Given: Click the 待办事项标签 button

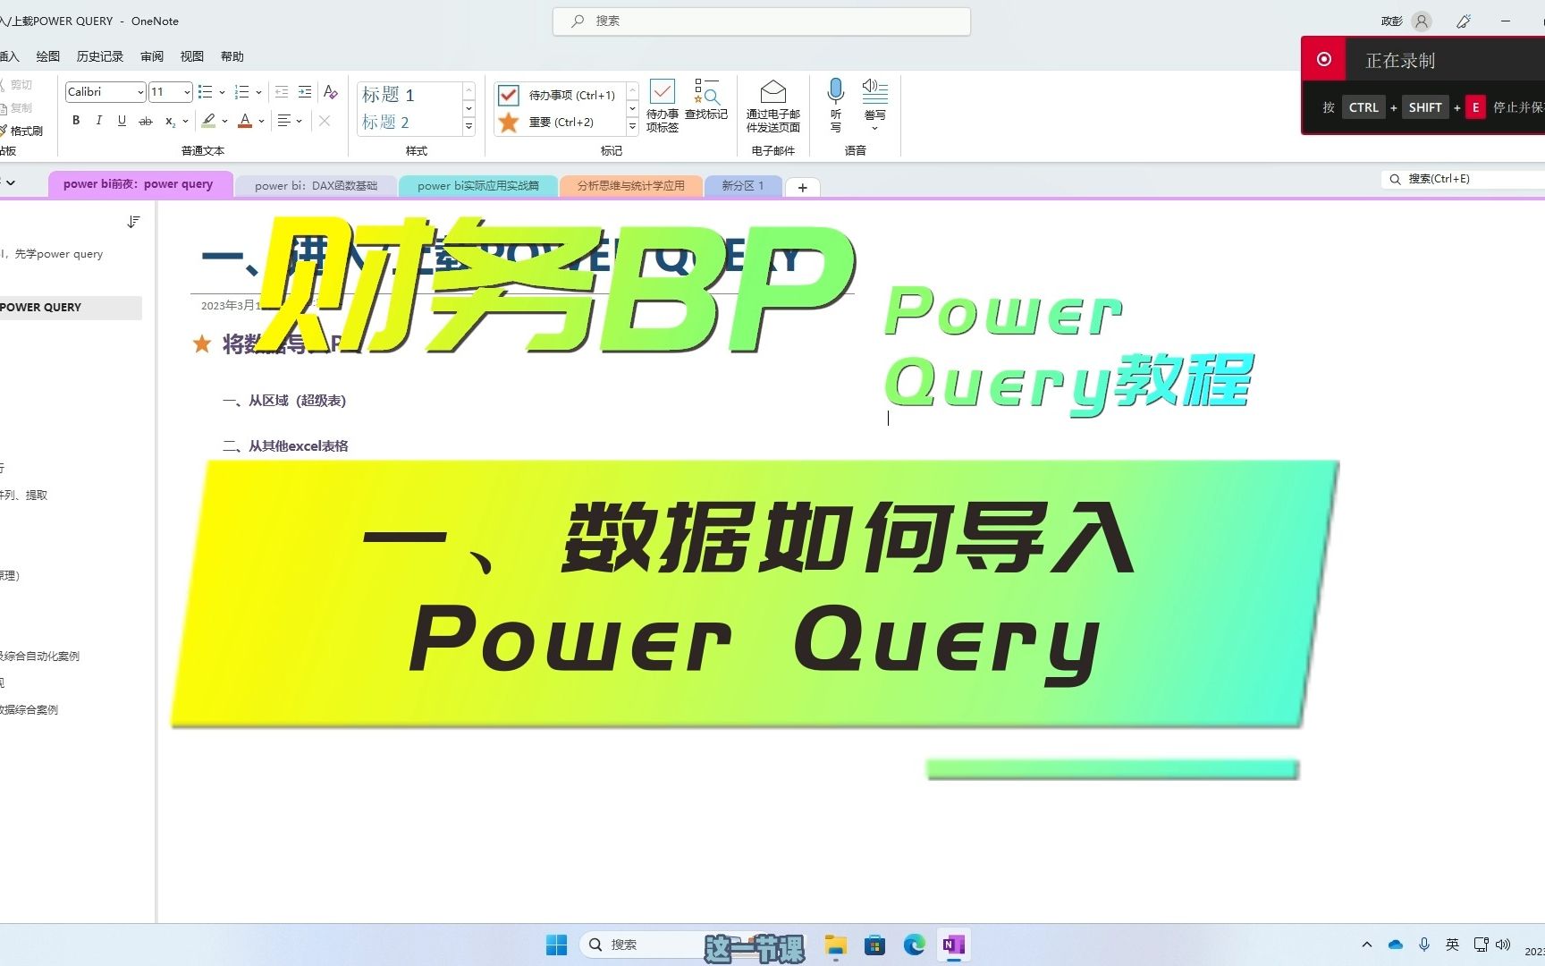Looking at the screenshot, I should 663,106.
